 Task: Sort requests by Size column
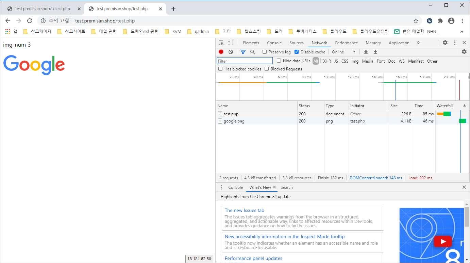[401, 105]
